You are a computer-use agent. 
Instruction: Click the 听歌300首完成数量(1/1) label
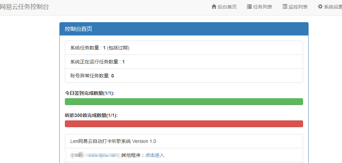91,115
